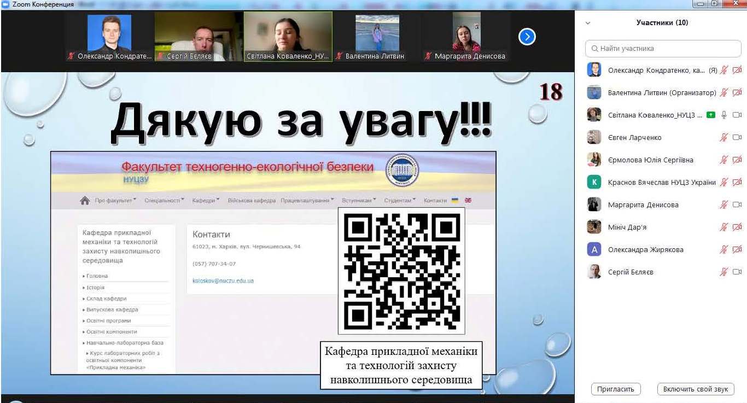Click Валентина Литвин's disabled camera icon
This screenshot has height=403, width=747.
[x=737, y=92]
